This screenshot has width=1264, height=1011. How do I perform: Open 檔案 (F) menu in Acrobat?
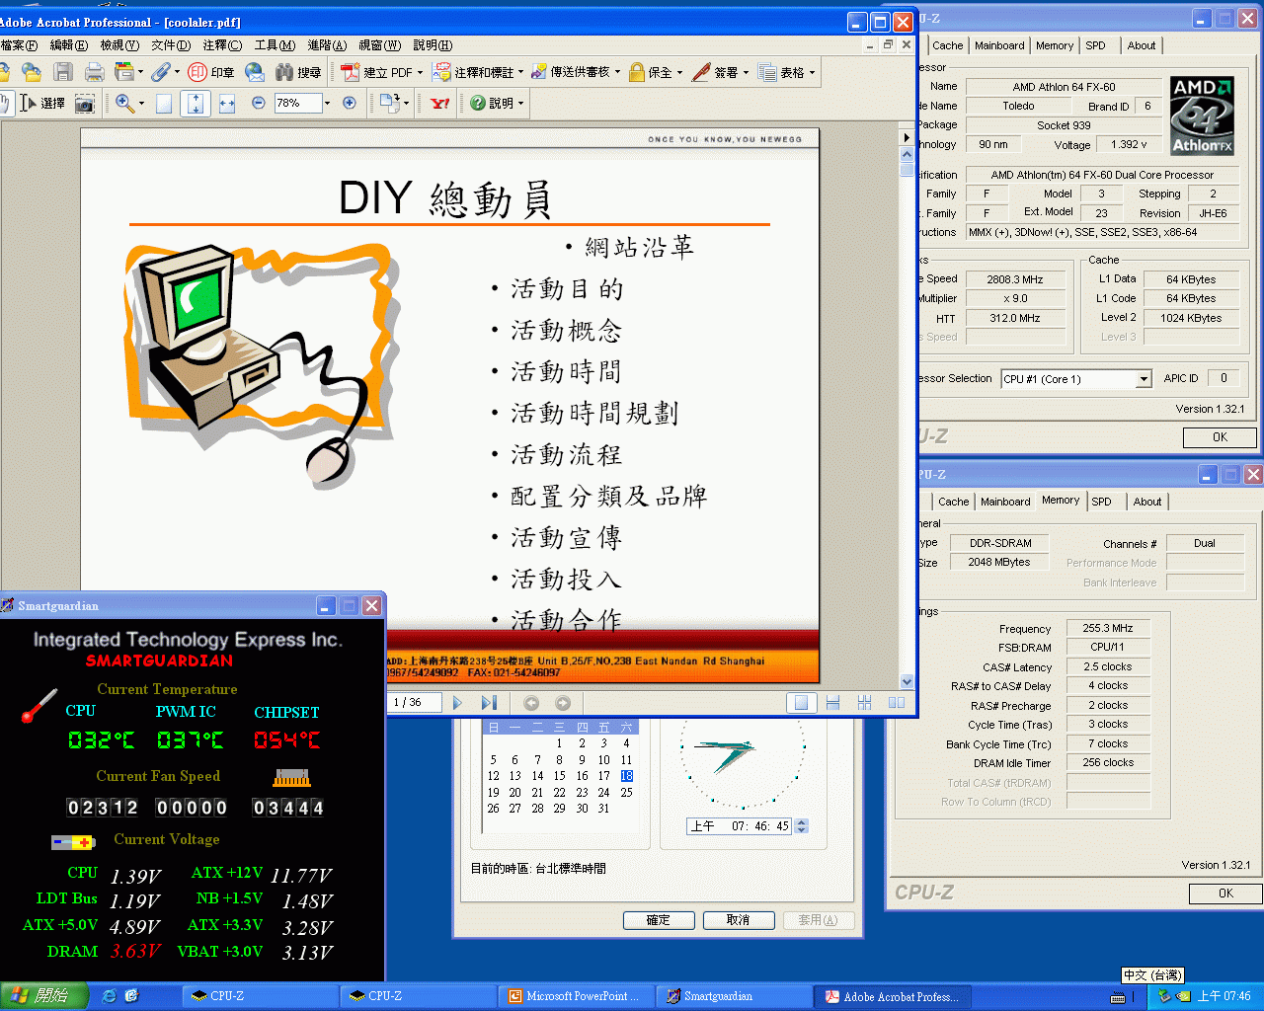coord(19,45)
